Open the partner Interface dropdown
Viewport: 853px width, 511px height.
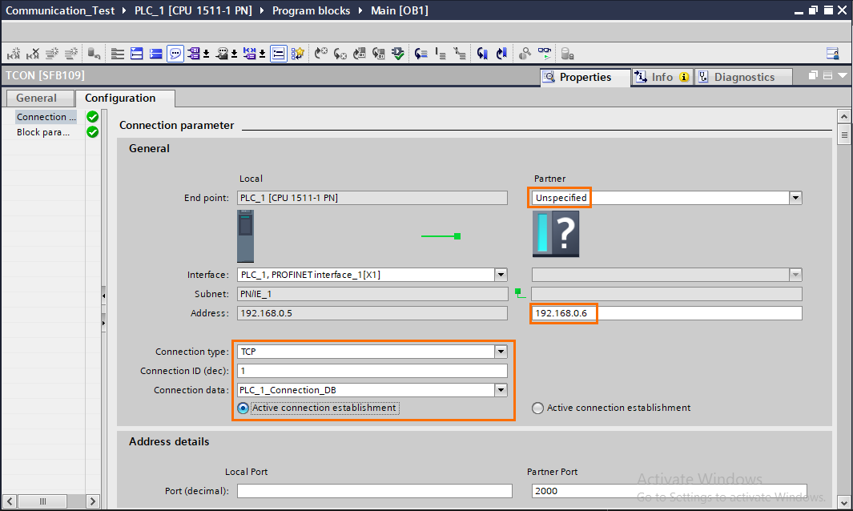tap(795, 275)
